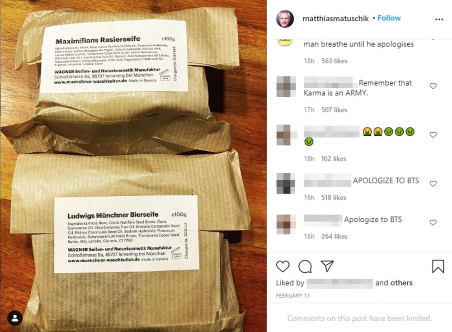Show tagged people icon on photo
Screen dimensions: 452x332
(15, 318)
